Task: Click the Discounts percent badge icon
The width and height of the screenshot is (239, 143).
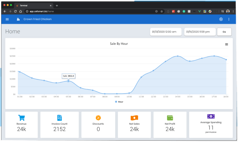Action: [98, 118]
